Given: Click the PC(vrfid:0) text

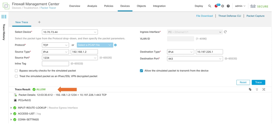Looking at the screenshot, I should 25,100.
